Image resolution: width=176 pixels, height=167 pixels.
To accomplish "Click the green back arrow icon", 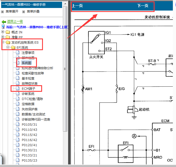I will (x=4, y=22).
